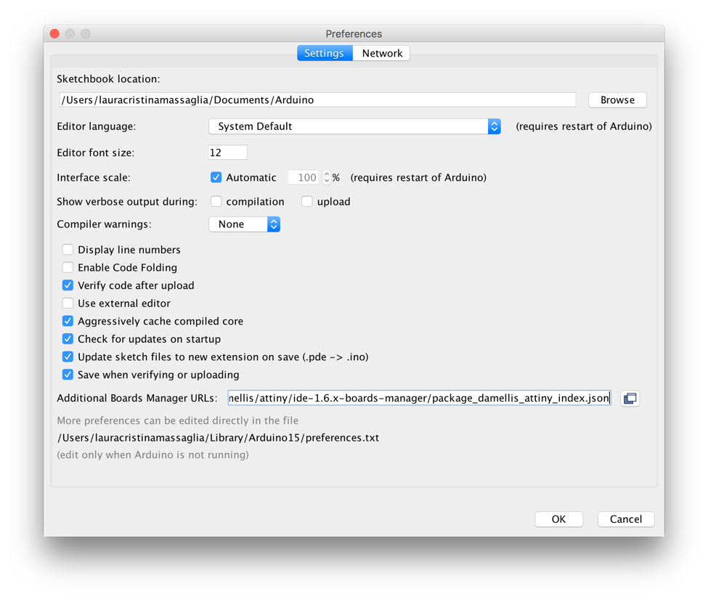This screenshot has width=708, height=599.
Task: Open the Boards Manager URLs editor window icon
Action: 630,398
